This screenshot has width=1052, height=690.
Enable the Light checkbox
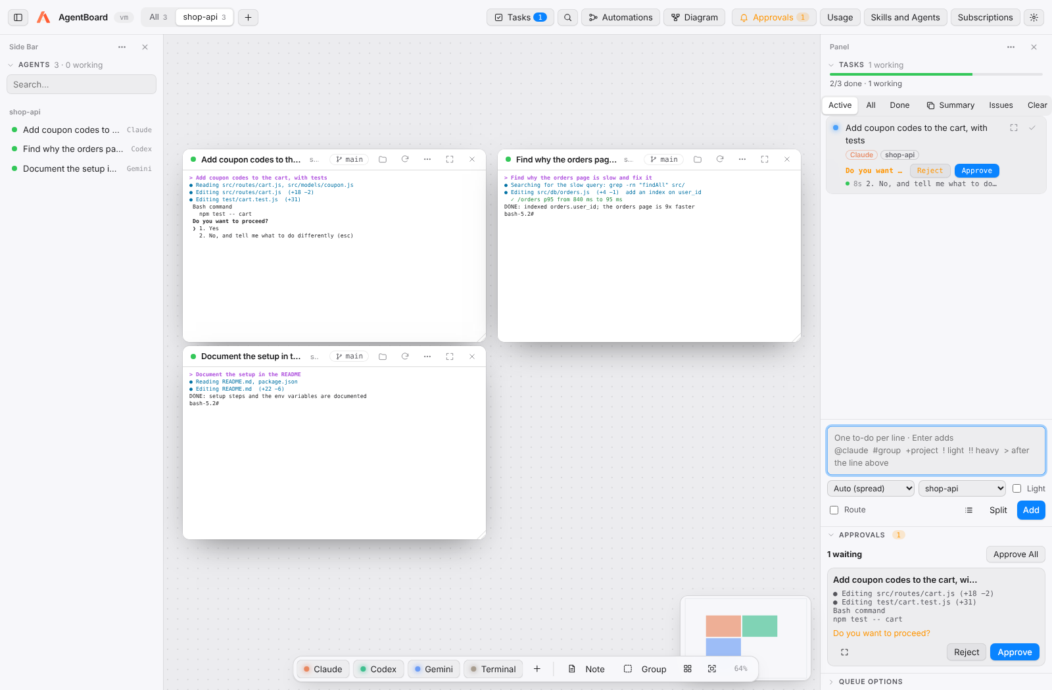pyautogui.click(x=1017, y=488)
